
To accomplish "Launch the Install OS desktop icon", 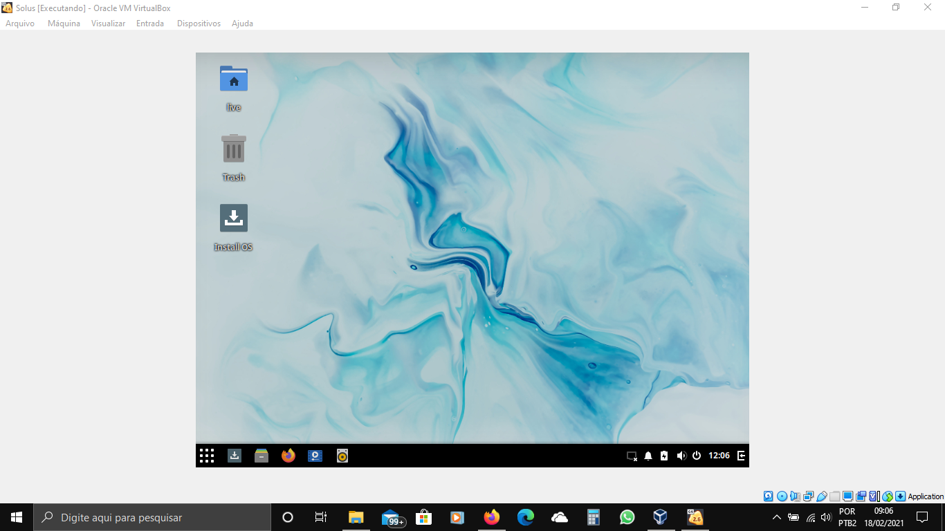I will coord(234,227).
